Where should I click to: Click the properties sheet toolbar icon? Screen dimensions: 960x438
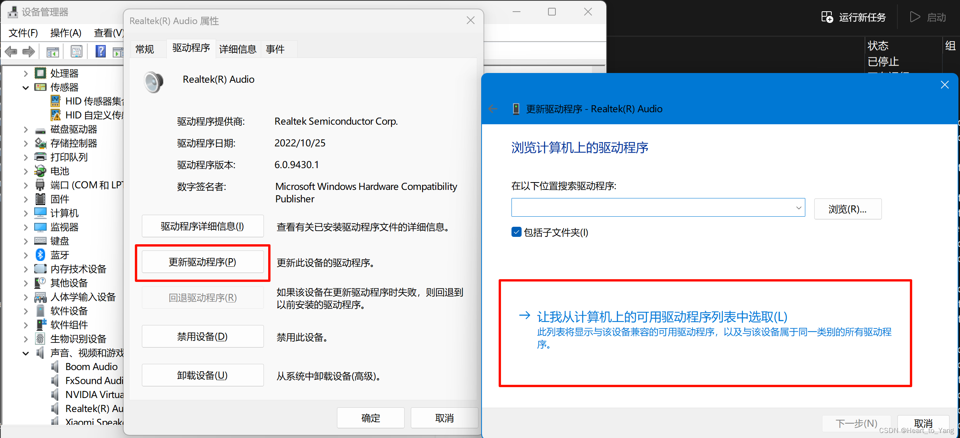pyautogui.click(x=77, y=51)
